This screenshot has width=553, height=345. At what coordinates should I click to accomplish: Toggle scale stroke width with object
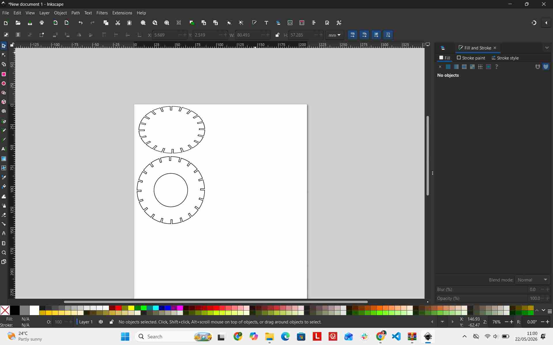[x=353, y=35]
